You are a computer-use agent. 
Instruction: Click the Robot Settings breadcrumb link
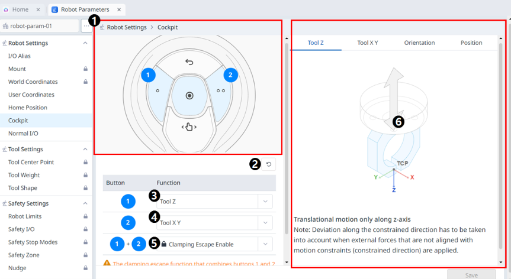point(126,27)
